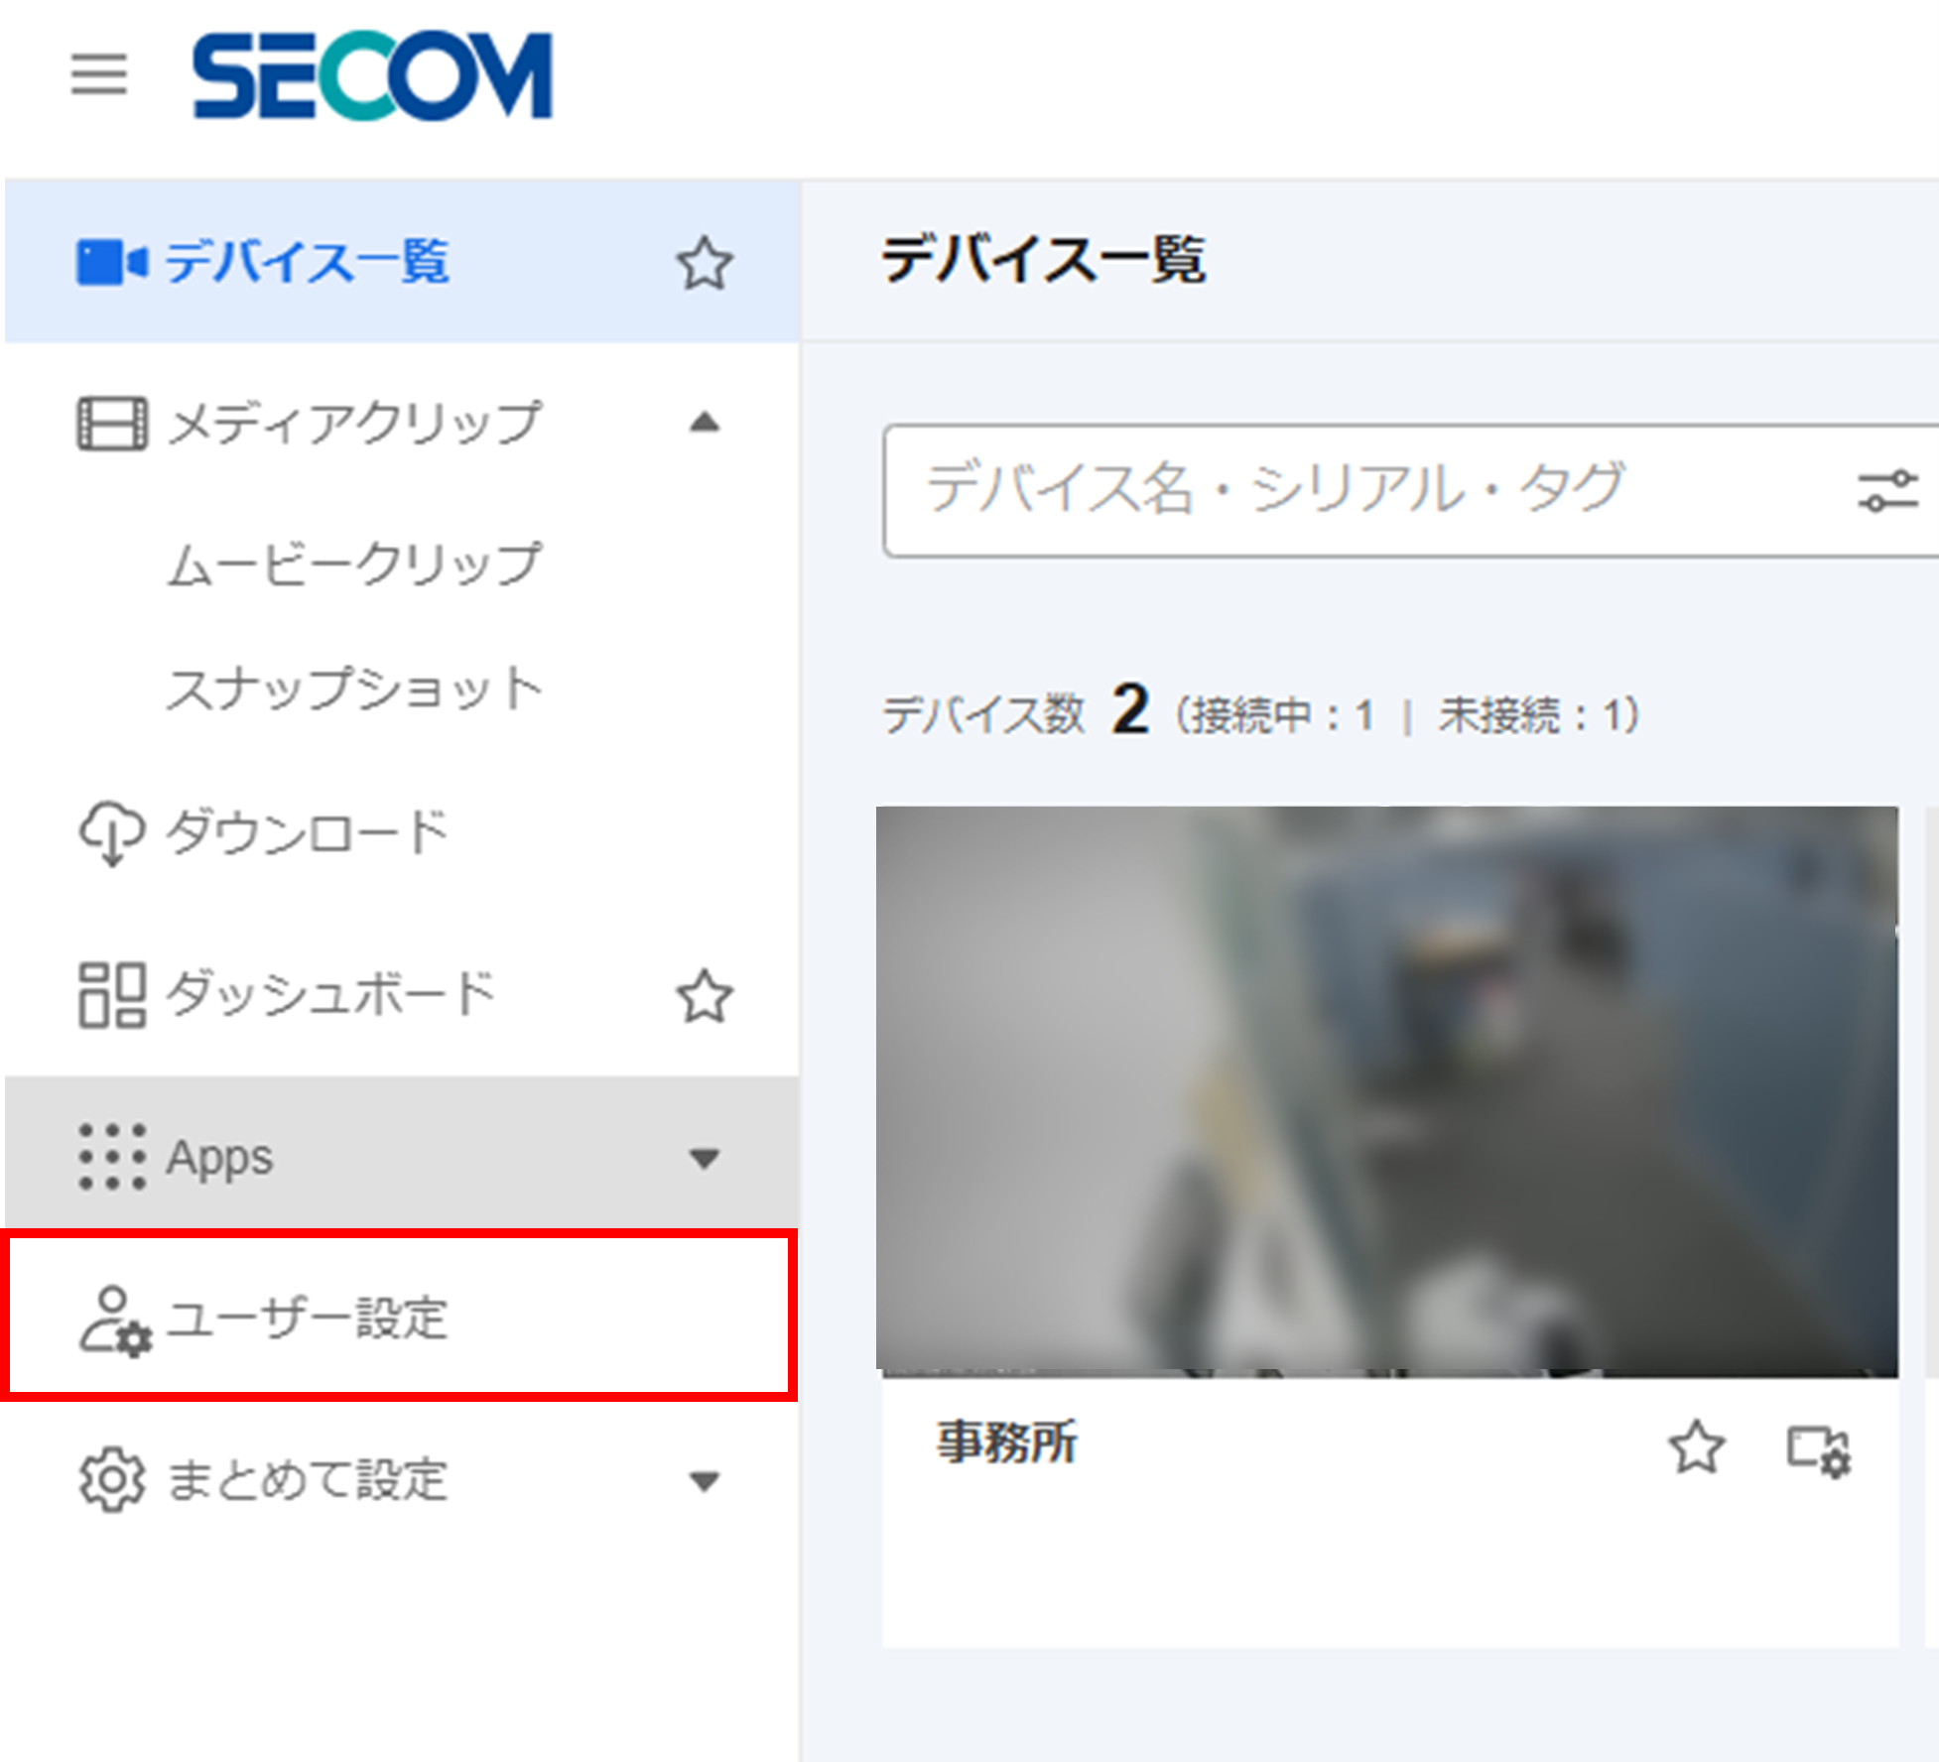Image resolution: width=1939 pixels, height=1762 pixels.
Task: Open the ダッシュボード menu item
Action: coord(330,994)
